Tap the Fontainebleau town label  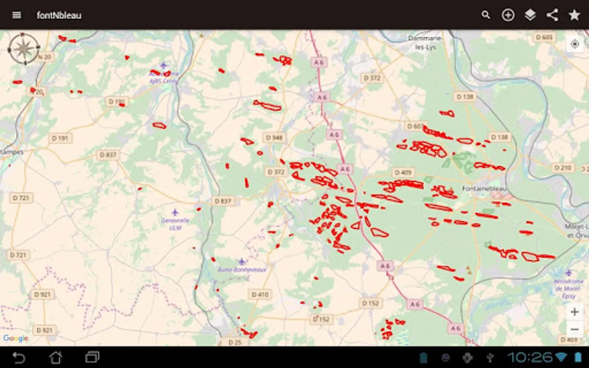tap(484, 188)
